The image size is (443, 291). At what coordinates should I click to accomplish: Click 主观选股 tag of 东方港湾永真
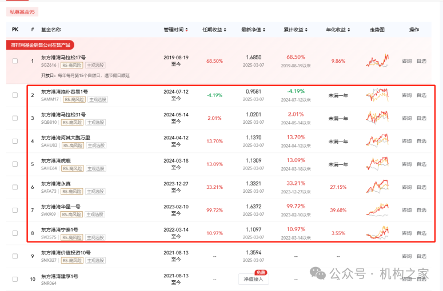(95, 192)
